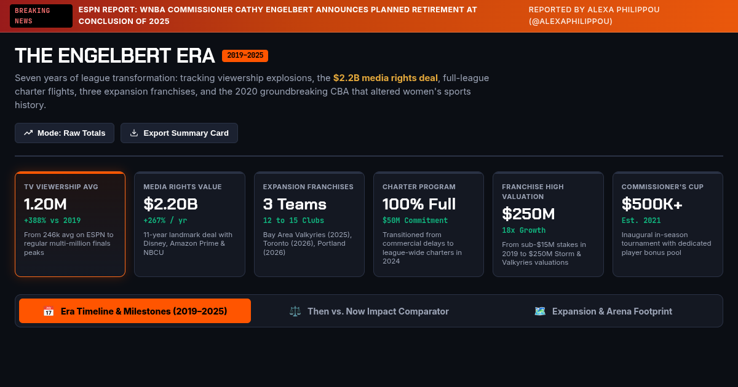
Task: Click the $250M valuation value
Action: [x=528, y=214]
